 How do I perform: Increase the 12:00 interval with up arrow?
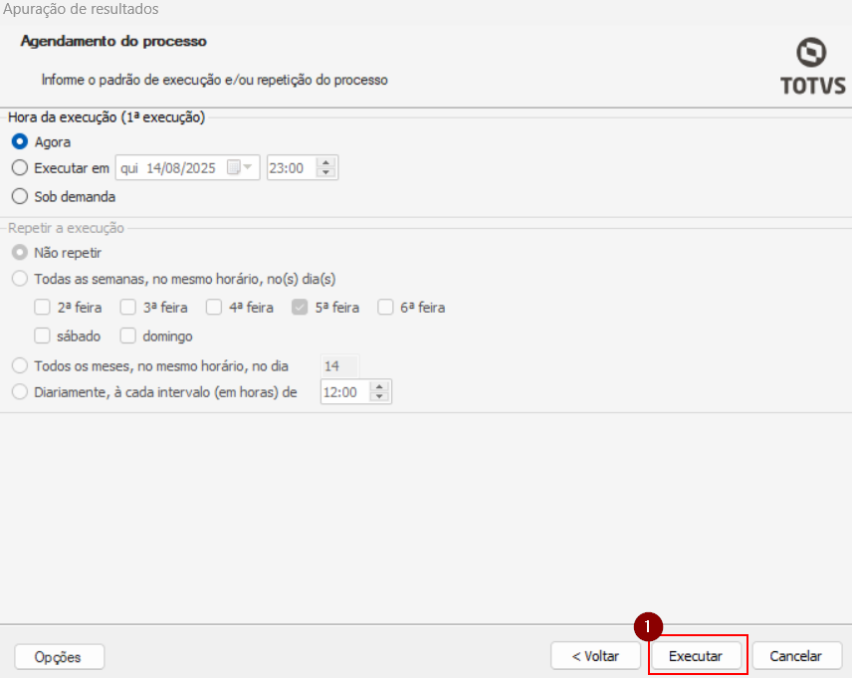(x=379, y=386)
